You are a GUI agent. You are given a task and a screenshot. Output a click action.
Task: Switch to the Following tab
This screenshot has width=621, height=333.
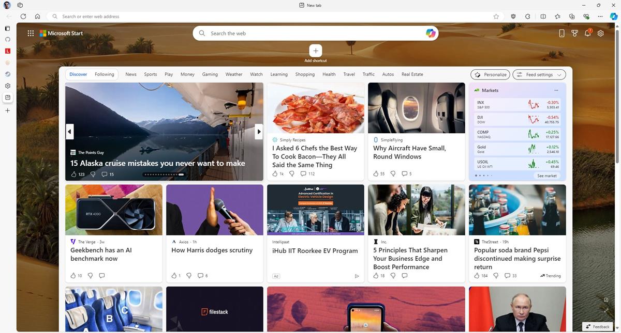click(x=104, y=74)
